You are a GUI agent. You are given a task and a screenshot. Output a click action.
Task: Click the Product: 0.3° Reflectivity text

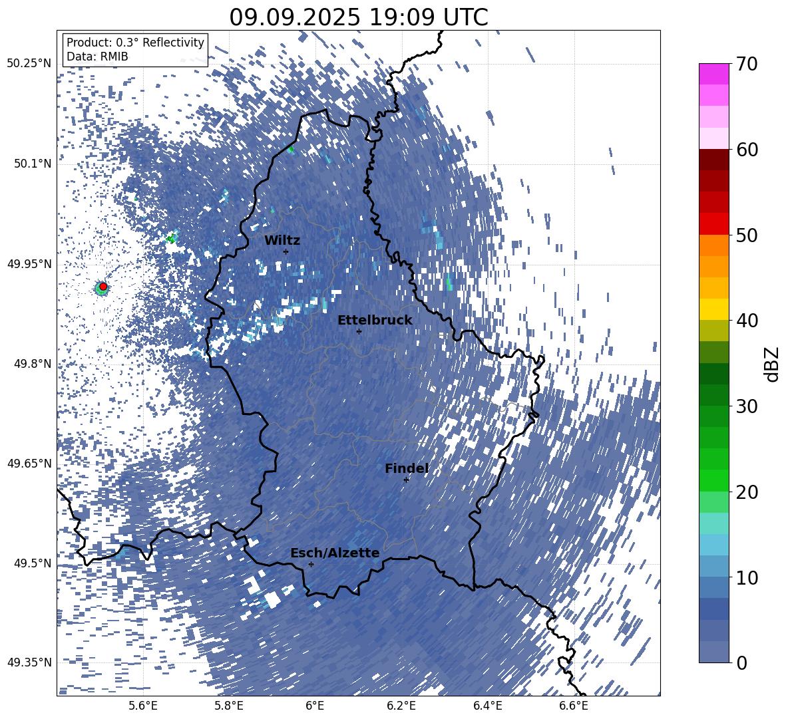click(x=135, y=43)
